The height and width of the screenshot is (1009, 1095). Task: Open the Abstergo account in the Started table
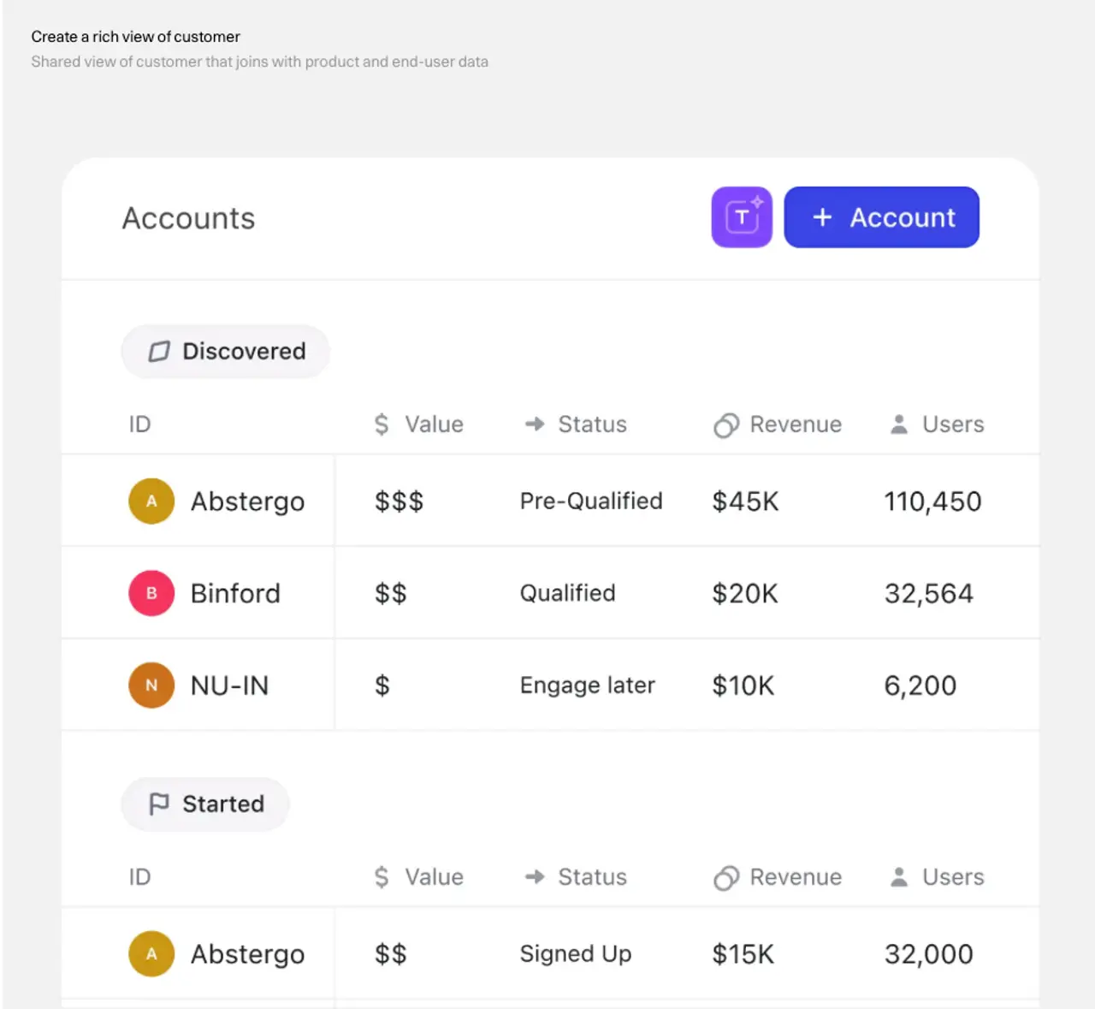[247, 955]
